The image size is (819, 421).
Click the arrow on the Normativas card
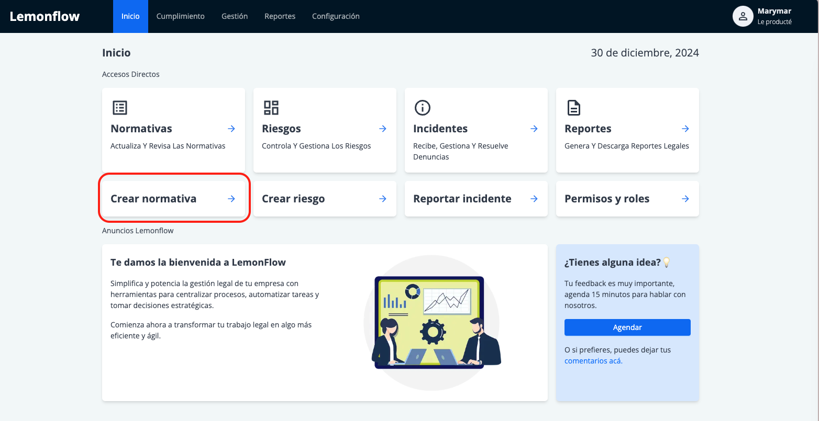point(231,129)
